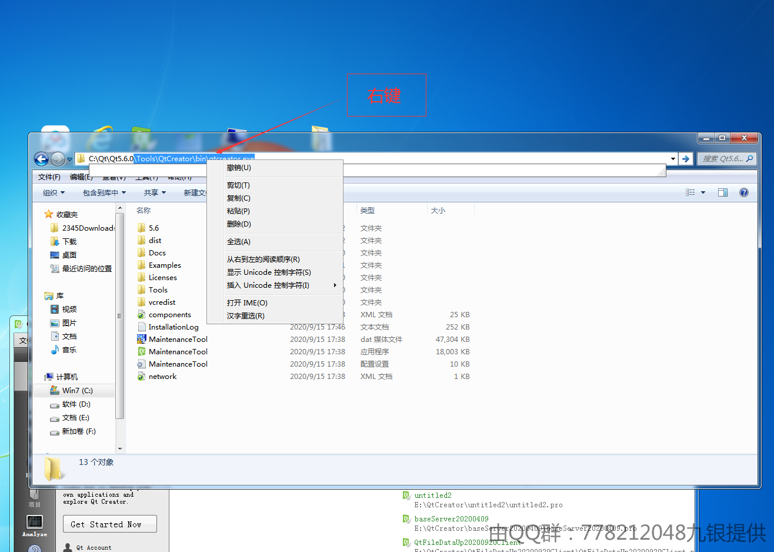
Task: Select 撤销(U) in the context menu
Action: [275, 168]
